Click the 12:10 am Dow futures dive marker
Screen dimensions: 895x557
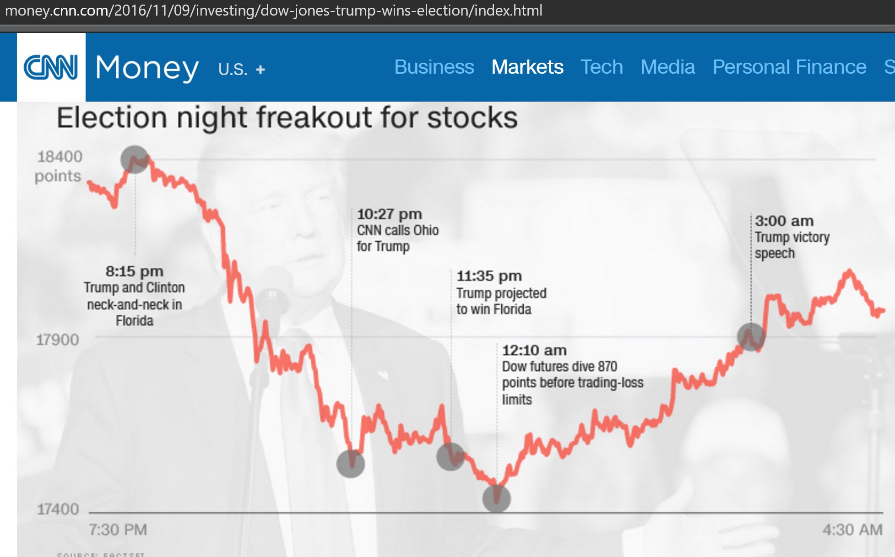click(x=497, y=498)
